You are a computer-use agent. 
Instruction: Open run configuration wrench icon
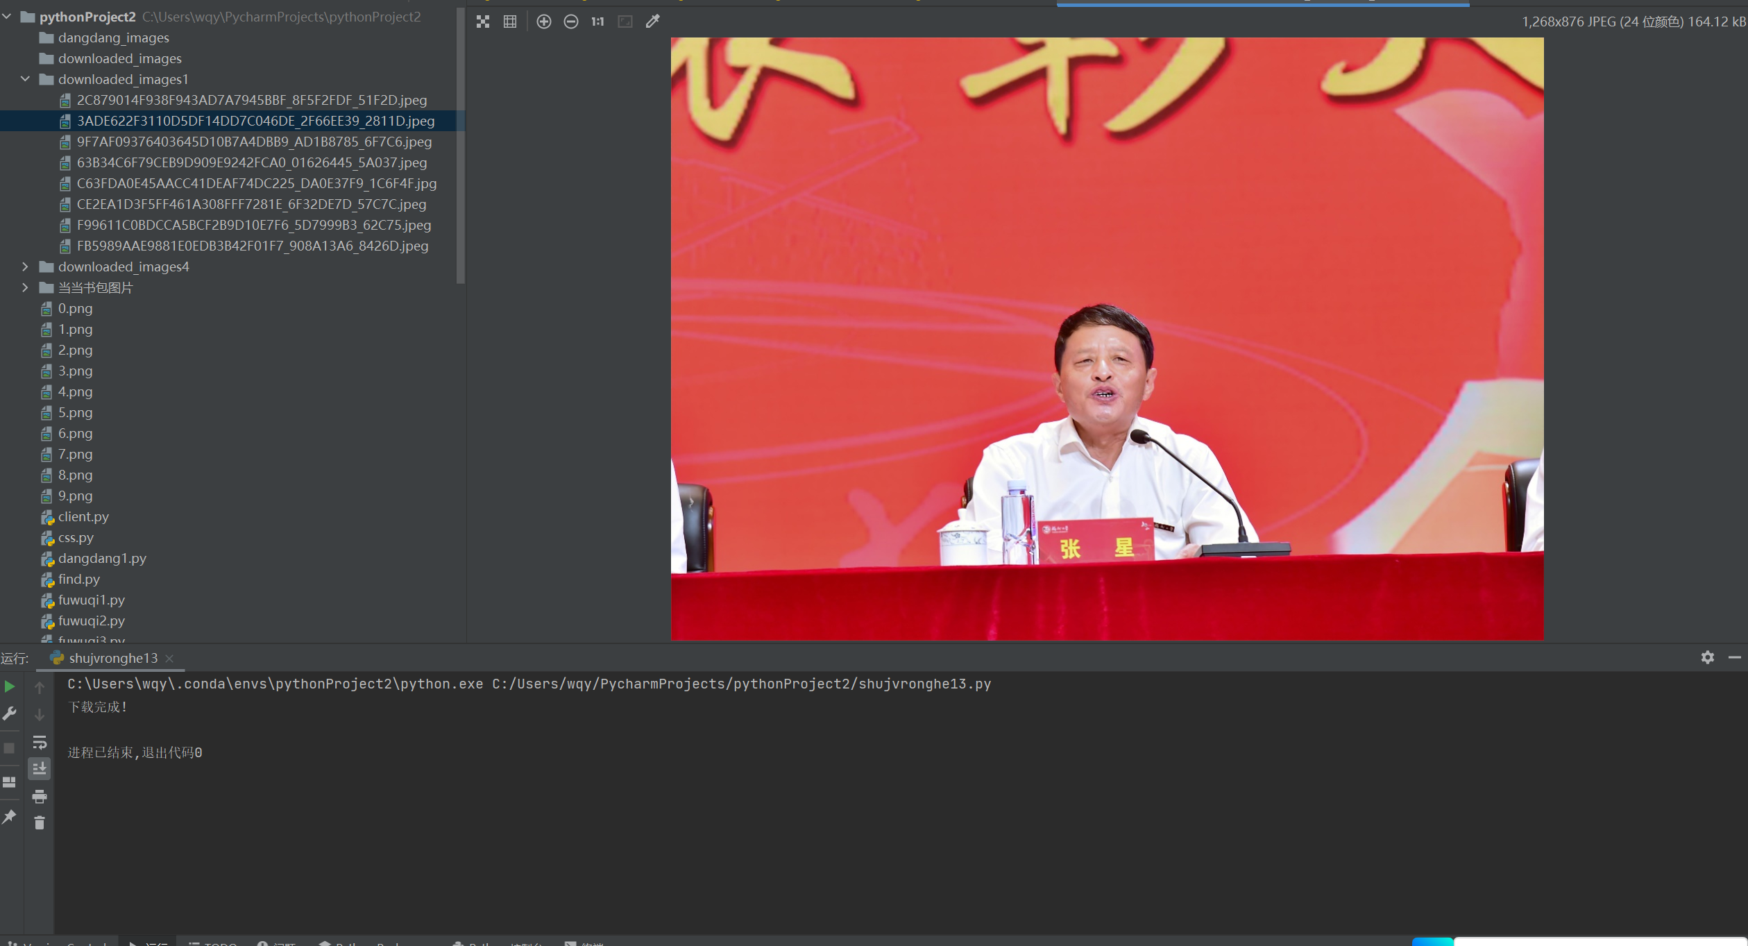point(10,713)
